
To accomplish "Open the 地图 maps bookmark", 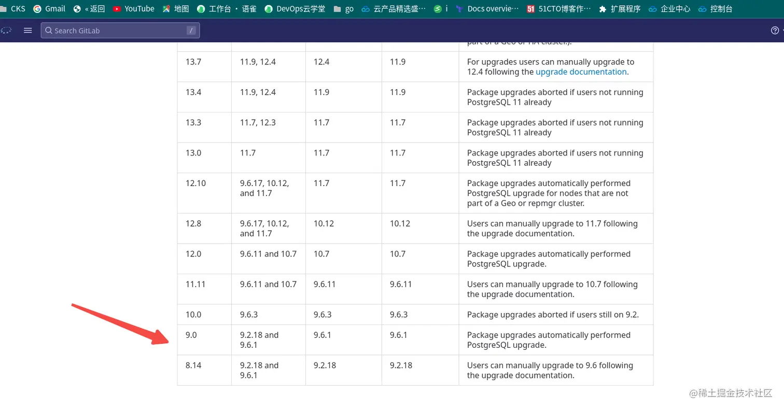I will (176, 8).
